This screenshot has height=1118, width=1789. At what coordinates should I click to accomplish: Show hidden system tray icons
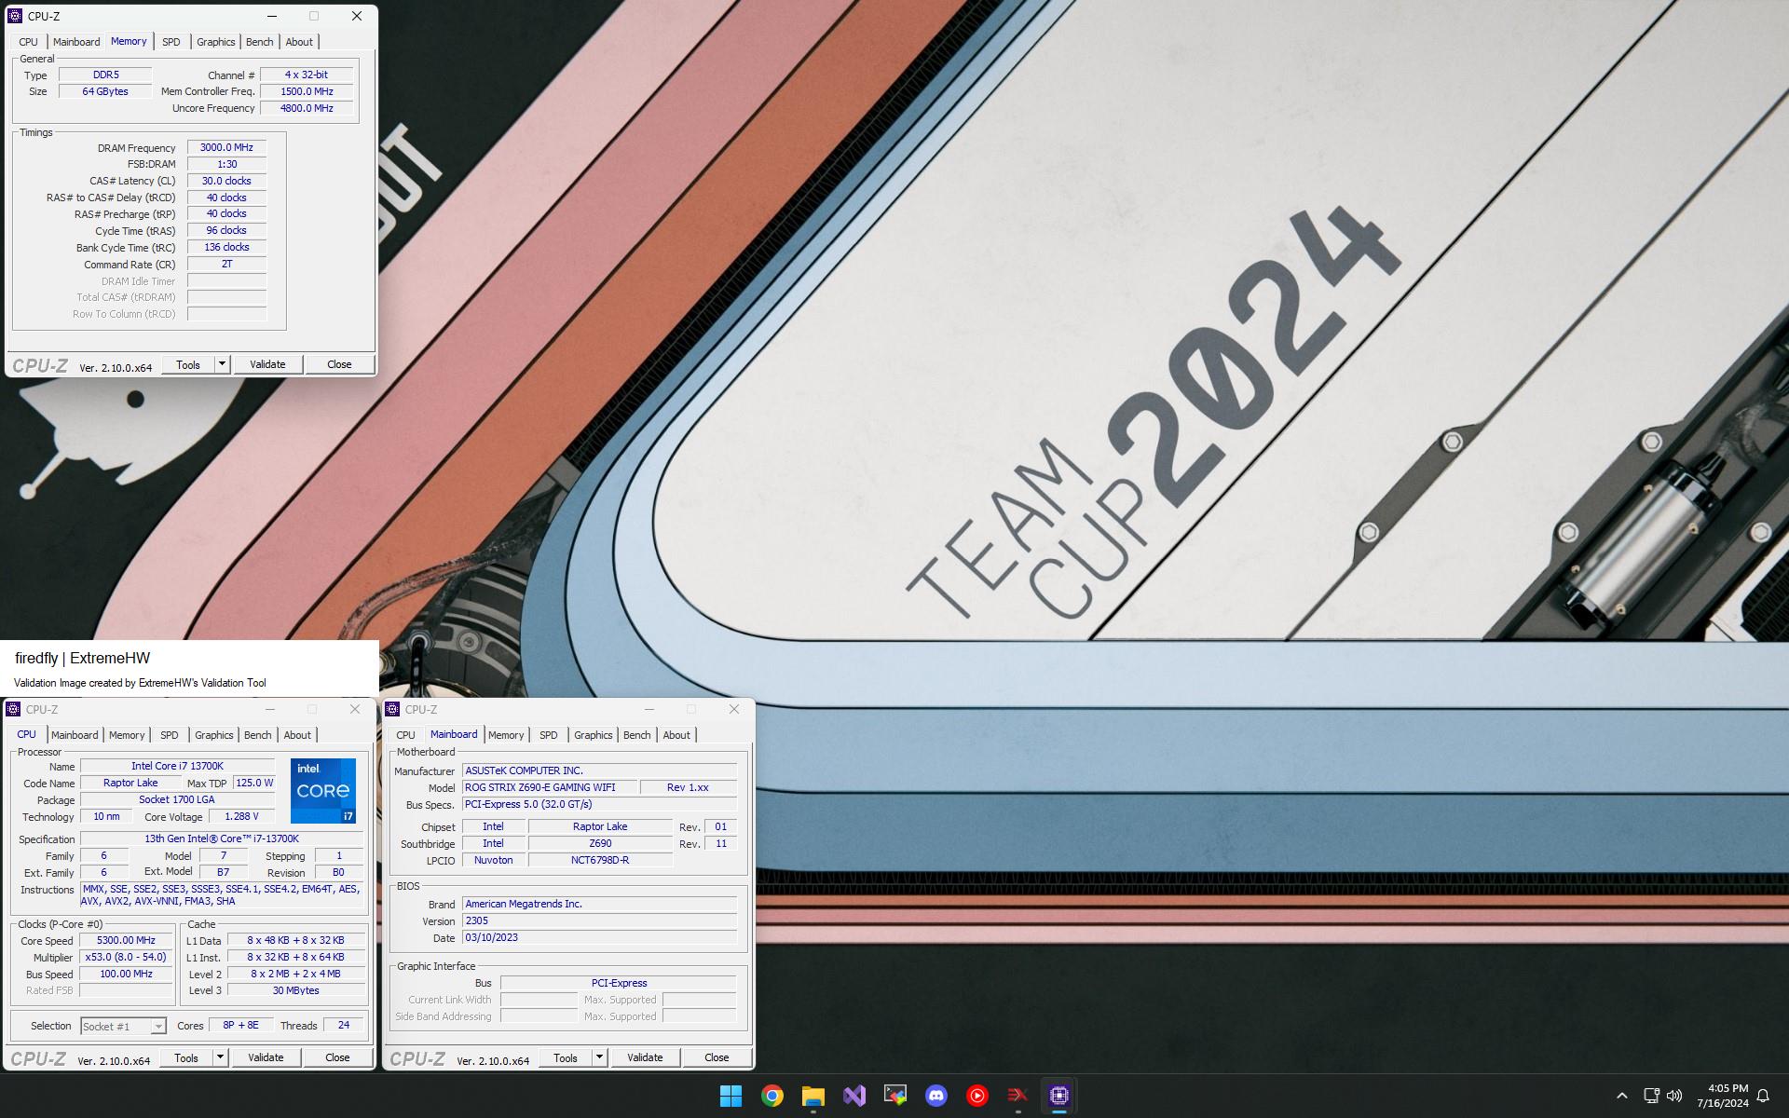1621,1096
